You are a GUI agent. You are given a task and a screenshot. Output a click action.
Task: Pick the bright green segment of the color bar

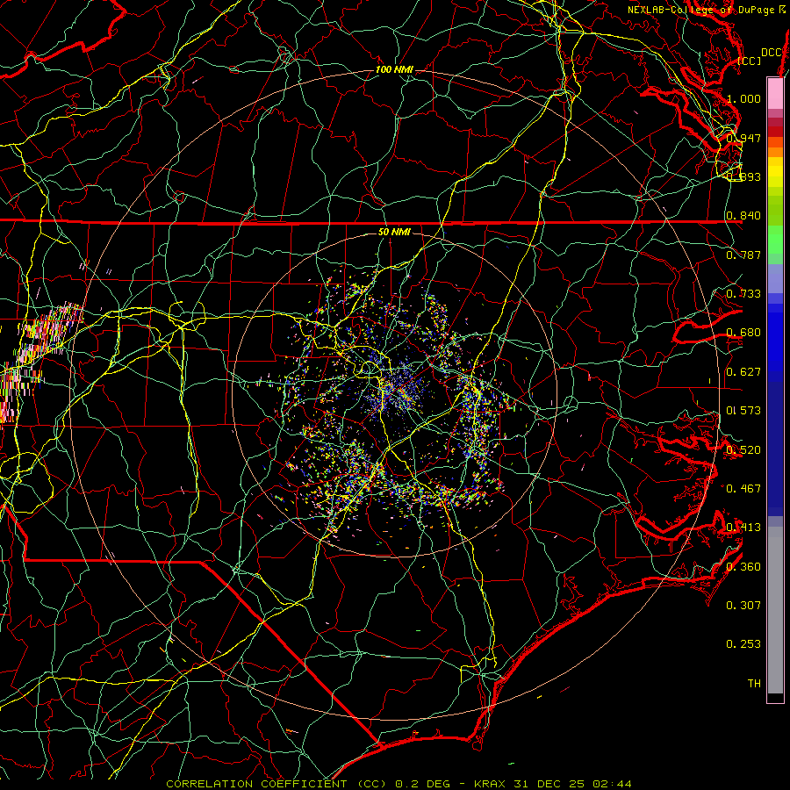pyautogui.click(x=775, y=240)
